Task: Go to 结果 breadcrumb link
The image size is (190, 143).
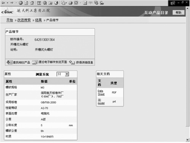Action: 38,20
